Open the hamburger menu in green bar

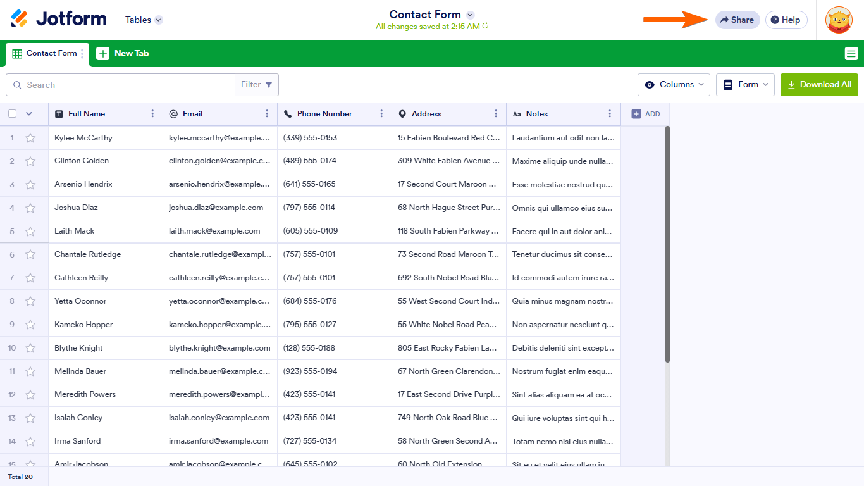click(x=851, y=54)
